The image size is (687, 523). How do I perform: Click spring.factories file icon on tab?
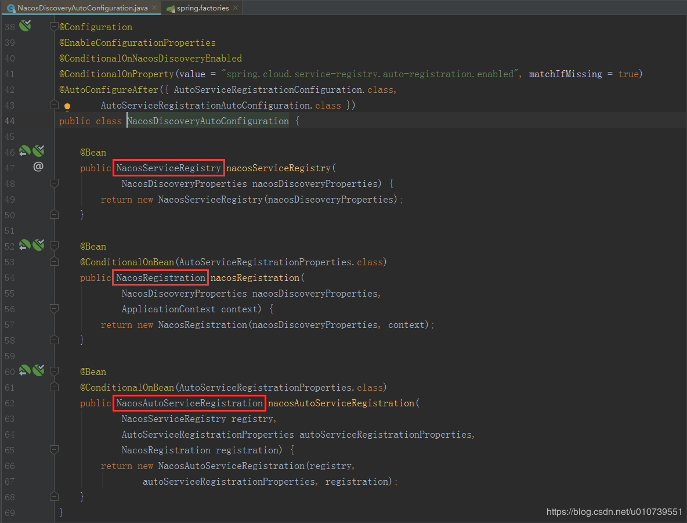171,8
